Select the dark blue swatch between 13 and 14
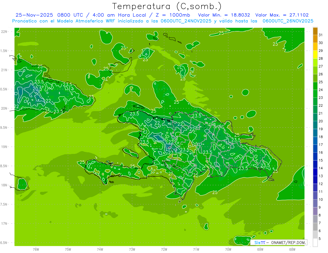Image resolution: width=328 pixels, height=253 pixels. point(315,172)
